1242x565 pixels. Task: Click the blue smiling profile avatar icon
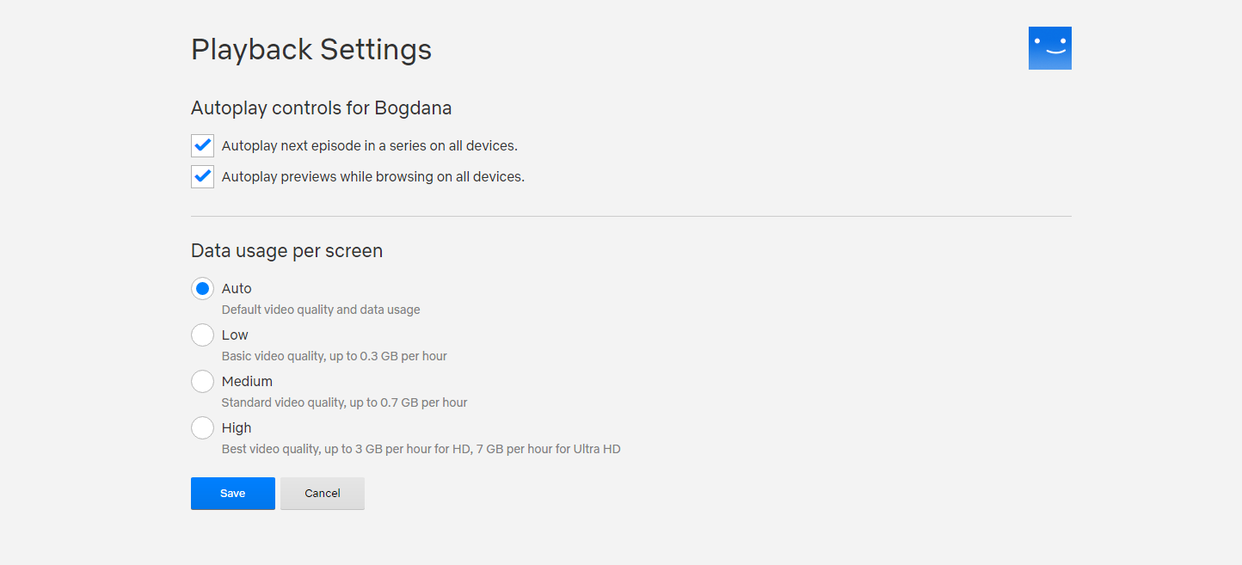tap(1049, 47)
